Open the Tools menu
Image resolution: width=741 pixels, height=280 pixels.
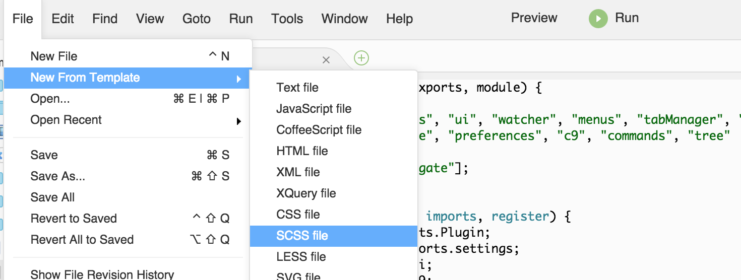(x=287, y=19)
